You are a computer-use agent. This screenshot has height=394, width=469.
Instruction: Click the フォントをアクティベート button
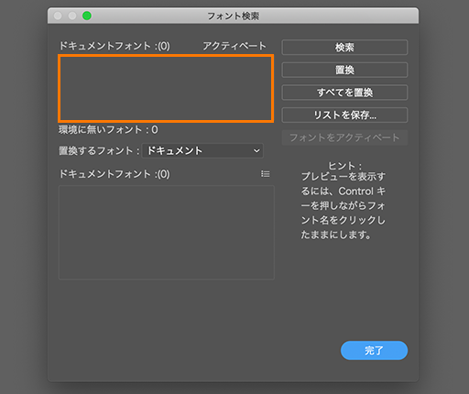pyautogui.click(x=344, y=137)
